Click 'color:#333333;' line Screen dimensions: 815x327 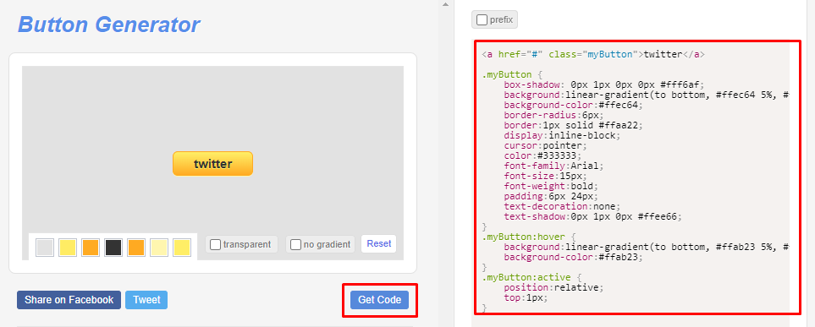(542, 155)
